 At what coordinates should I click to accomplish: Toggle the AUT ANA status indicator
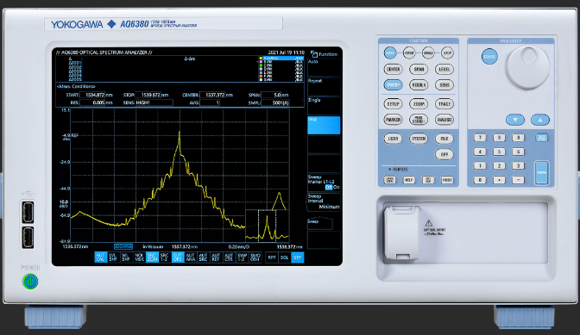(191, 257)
